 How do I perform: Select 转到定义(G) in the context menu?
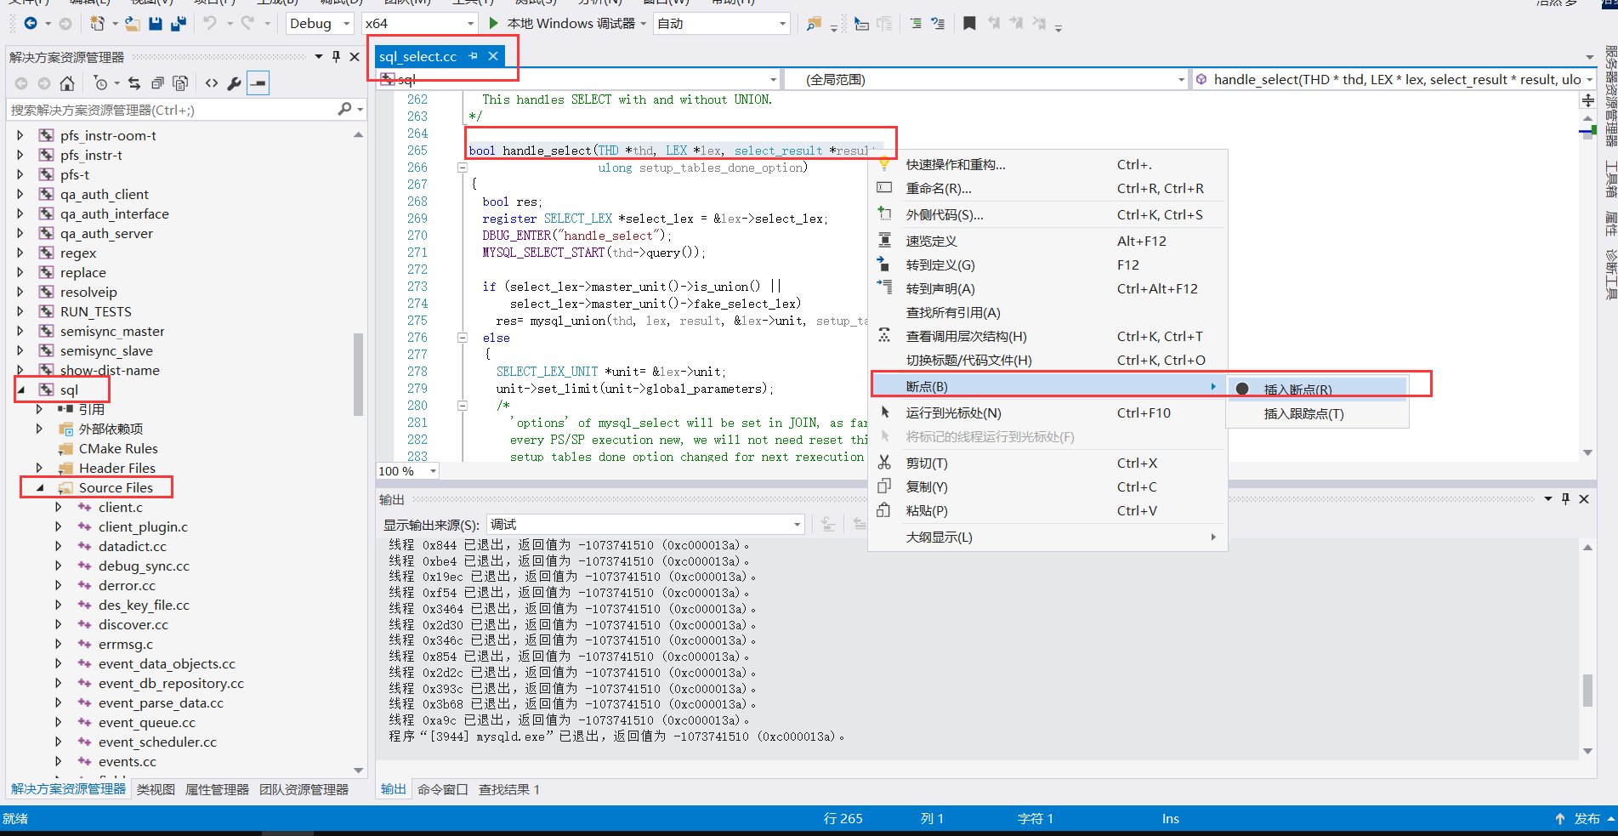pos(1047,265)
